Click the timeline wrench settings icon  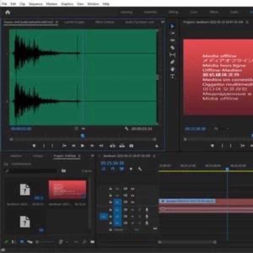click(x=140, y=169)
